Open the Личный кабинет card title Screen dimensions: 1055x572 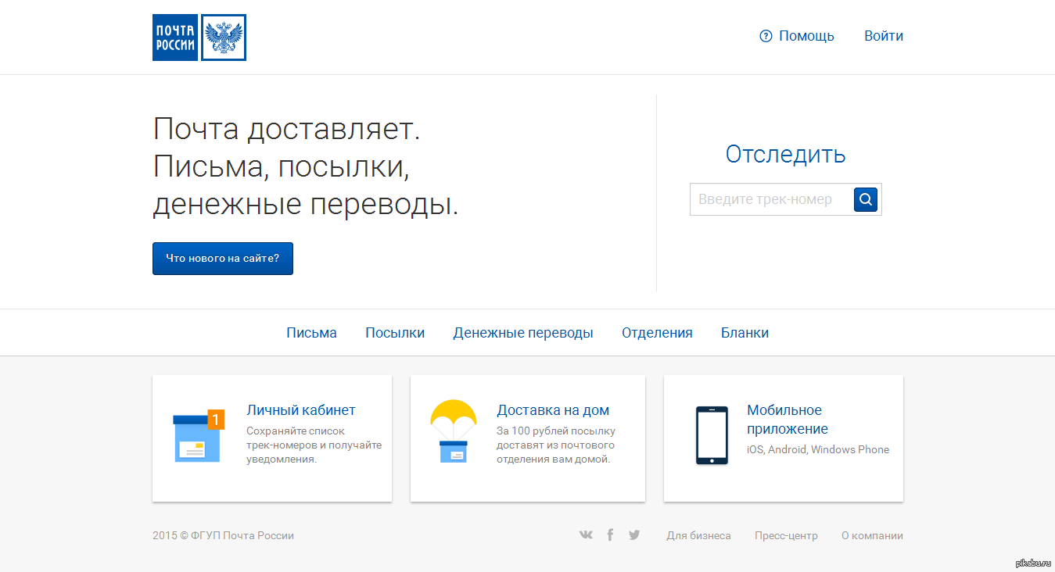tap(301, 410)
